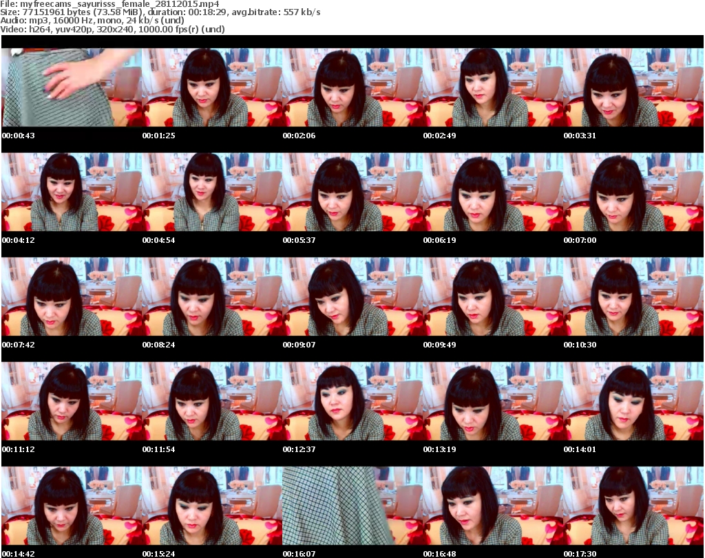This screenshot has height=558, width=705.
Task: Open the frame at 00:05:37
Action: coord(352,192)
